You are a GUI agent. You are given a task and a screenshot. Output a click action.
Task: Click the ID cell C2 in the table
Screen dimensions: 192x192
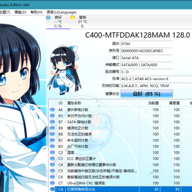click(x=61, y=153)
